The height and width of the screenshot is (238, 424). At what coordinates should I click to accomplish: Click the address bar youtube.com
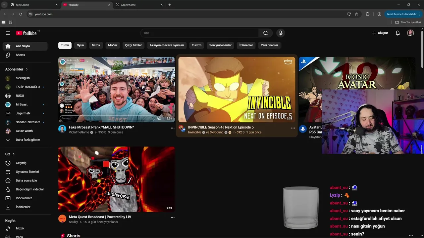pyautogui.click(x=43, y=14)
